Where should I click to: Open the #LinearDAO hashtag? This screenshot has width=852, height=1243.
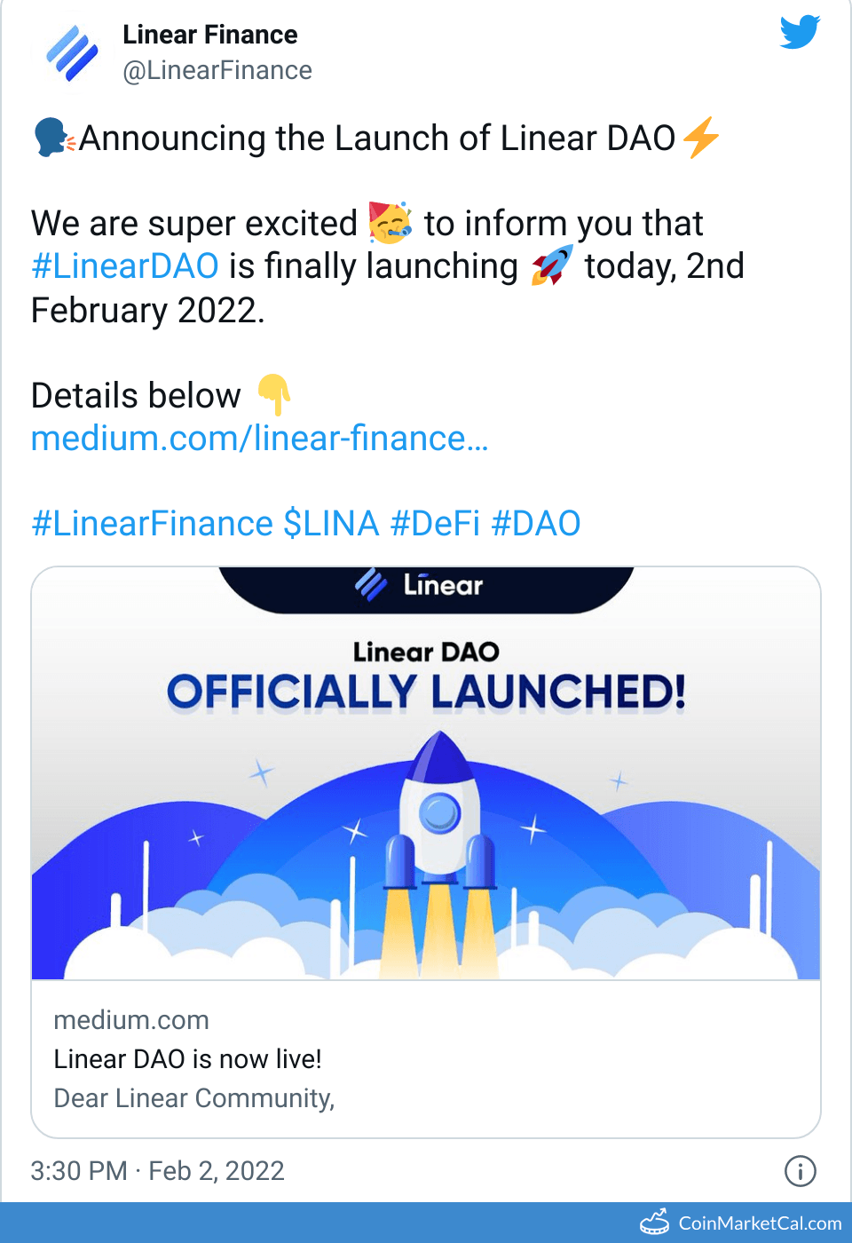pyautogui.click(x=125, y=266)
